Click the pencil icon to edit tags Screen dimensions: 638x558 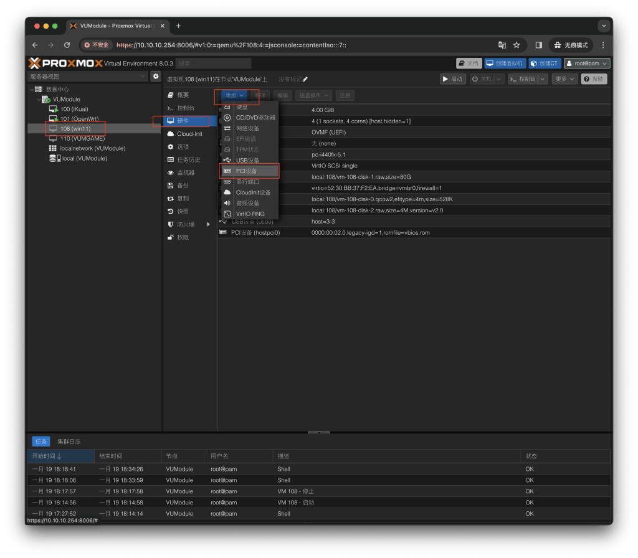(x=305, y=79)
